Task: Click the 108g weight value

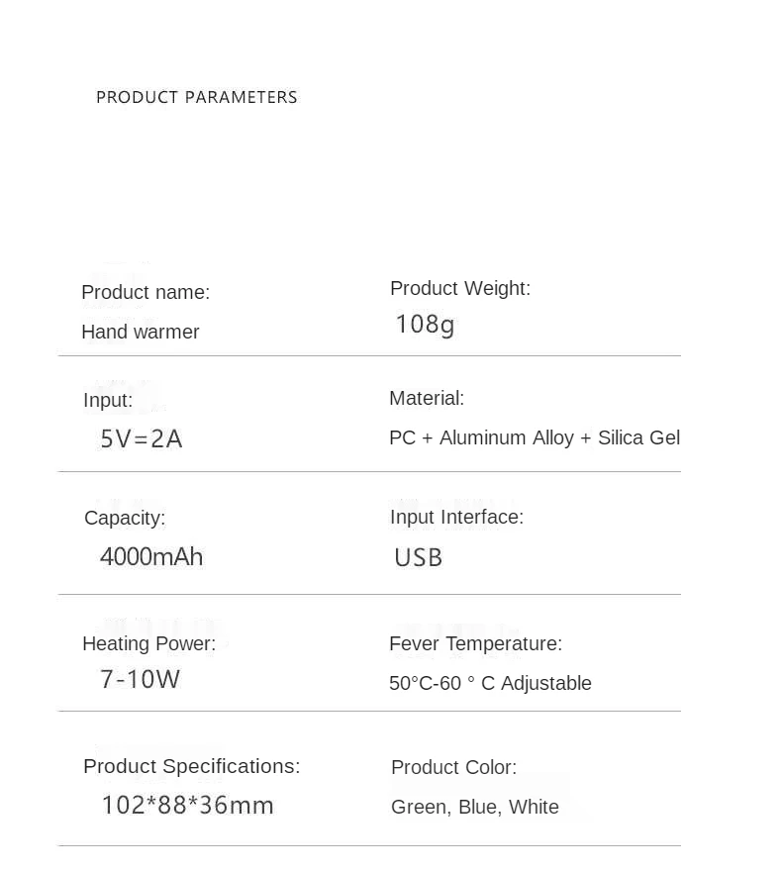Action: tap(425, 325)
